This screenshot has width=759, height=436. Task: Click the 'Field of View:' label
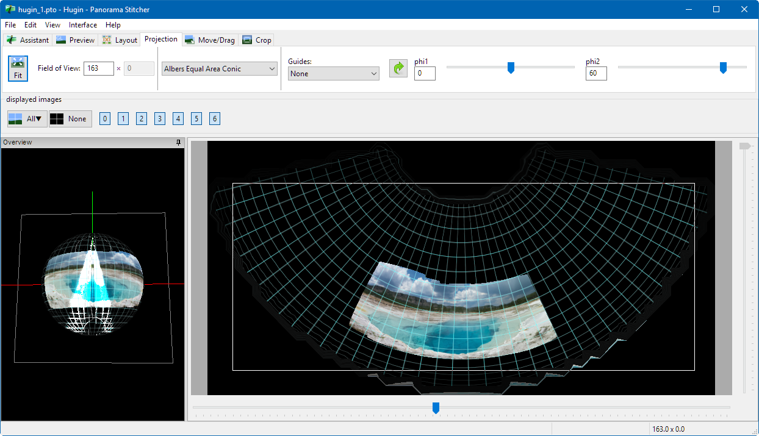point(59,68)
